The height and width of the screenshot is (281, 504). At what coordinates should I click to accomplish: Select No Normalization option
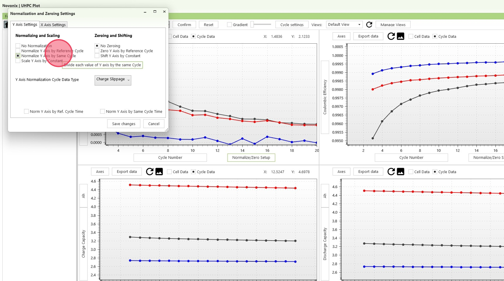[18, 46]
